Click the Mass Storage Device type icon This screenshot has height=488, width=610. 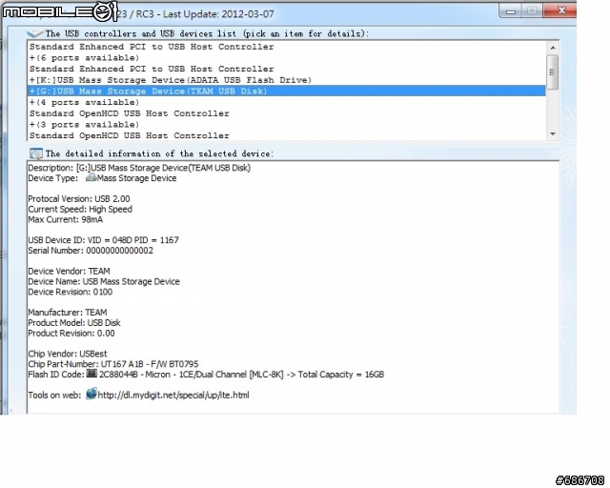click(91, 177)
